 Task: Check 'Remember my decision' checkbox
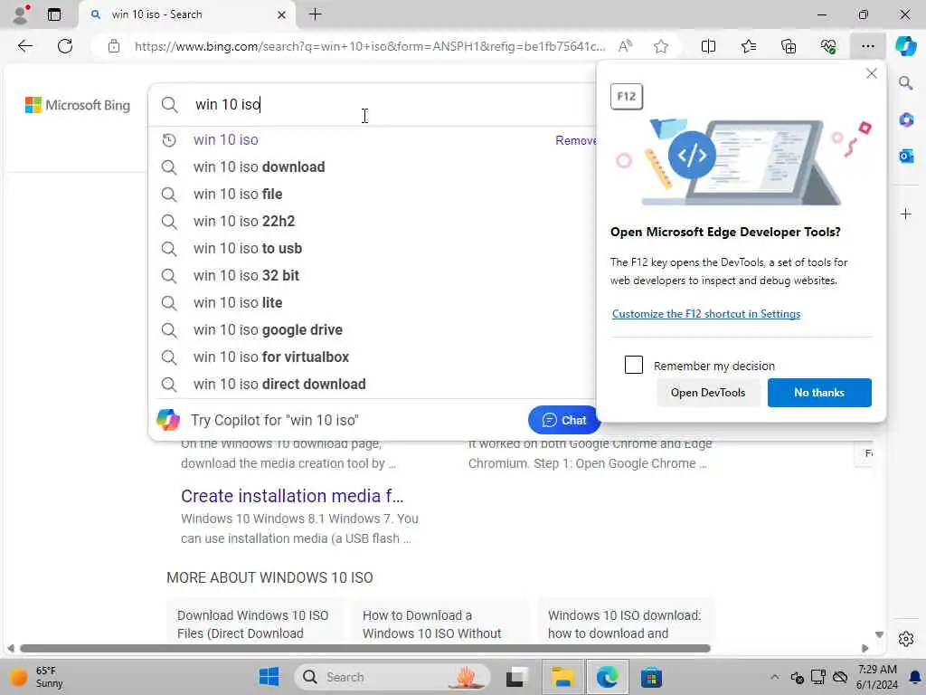[x=634, y=365]
